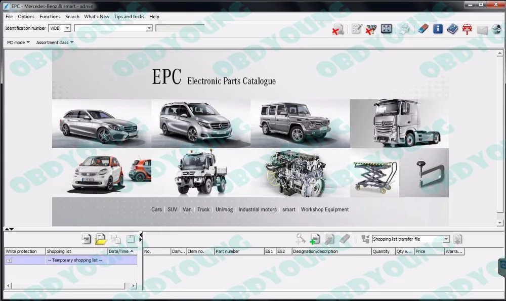Click the smart link
The height and width of the screenshot is (301, 506).
(x=289, y=209)
